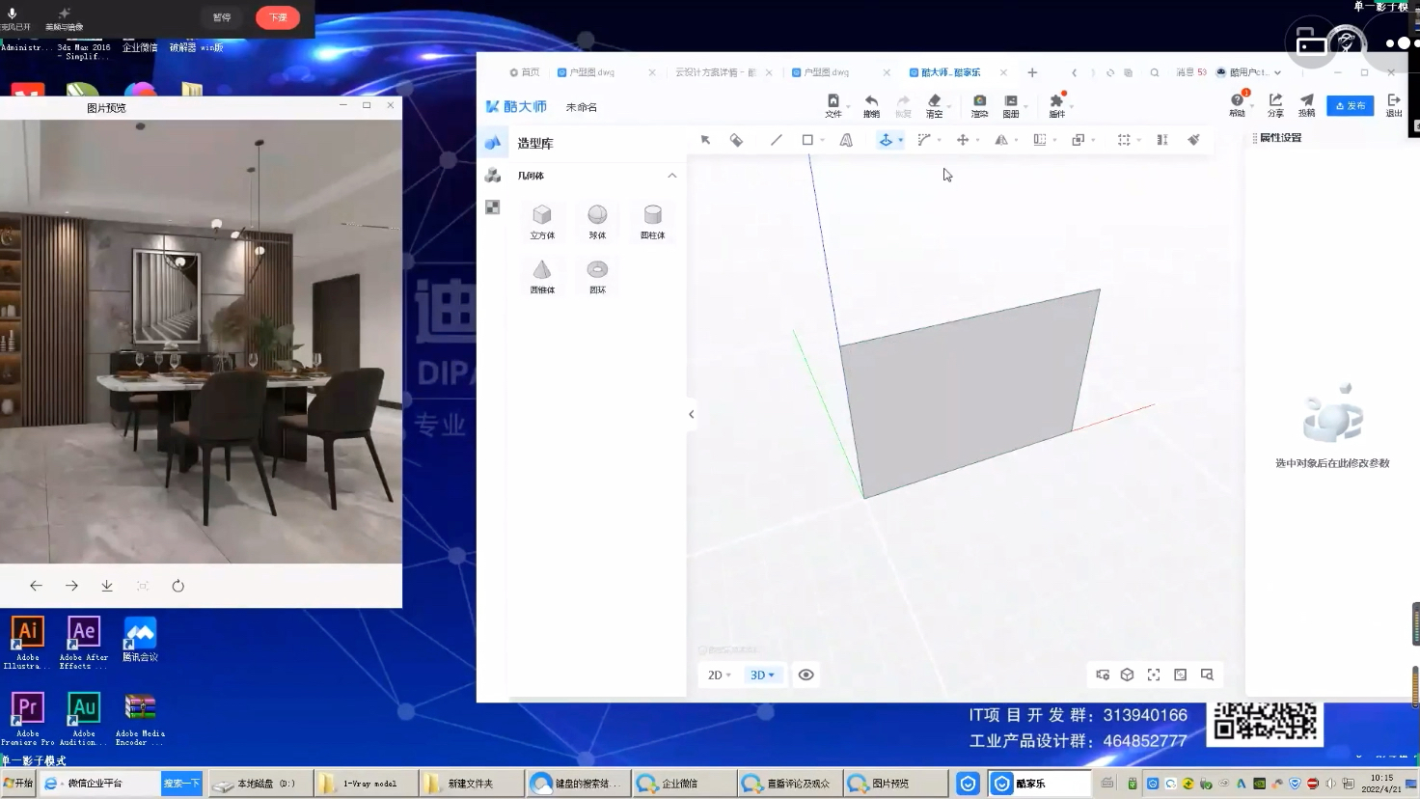Select the arrow selection tool
This screenshot has width=1420, height=799.
point(705,140)
